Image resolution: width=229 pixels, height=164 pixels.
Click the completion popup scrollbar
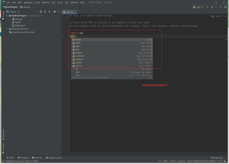click(x=152, y=50)
